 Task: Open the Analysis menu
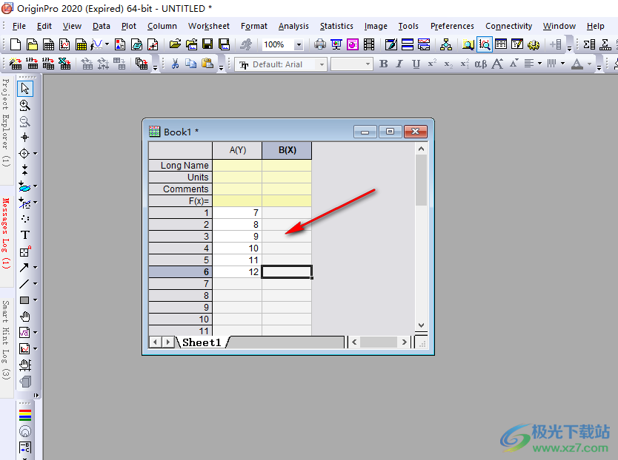pyautogui.click(x=293, y=26)
